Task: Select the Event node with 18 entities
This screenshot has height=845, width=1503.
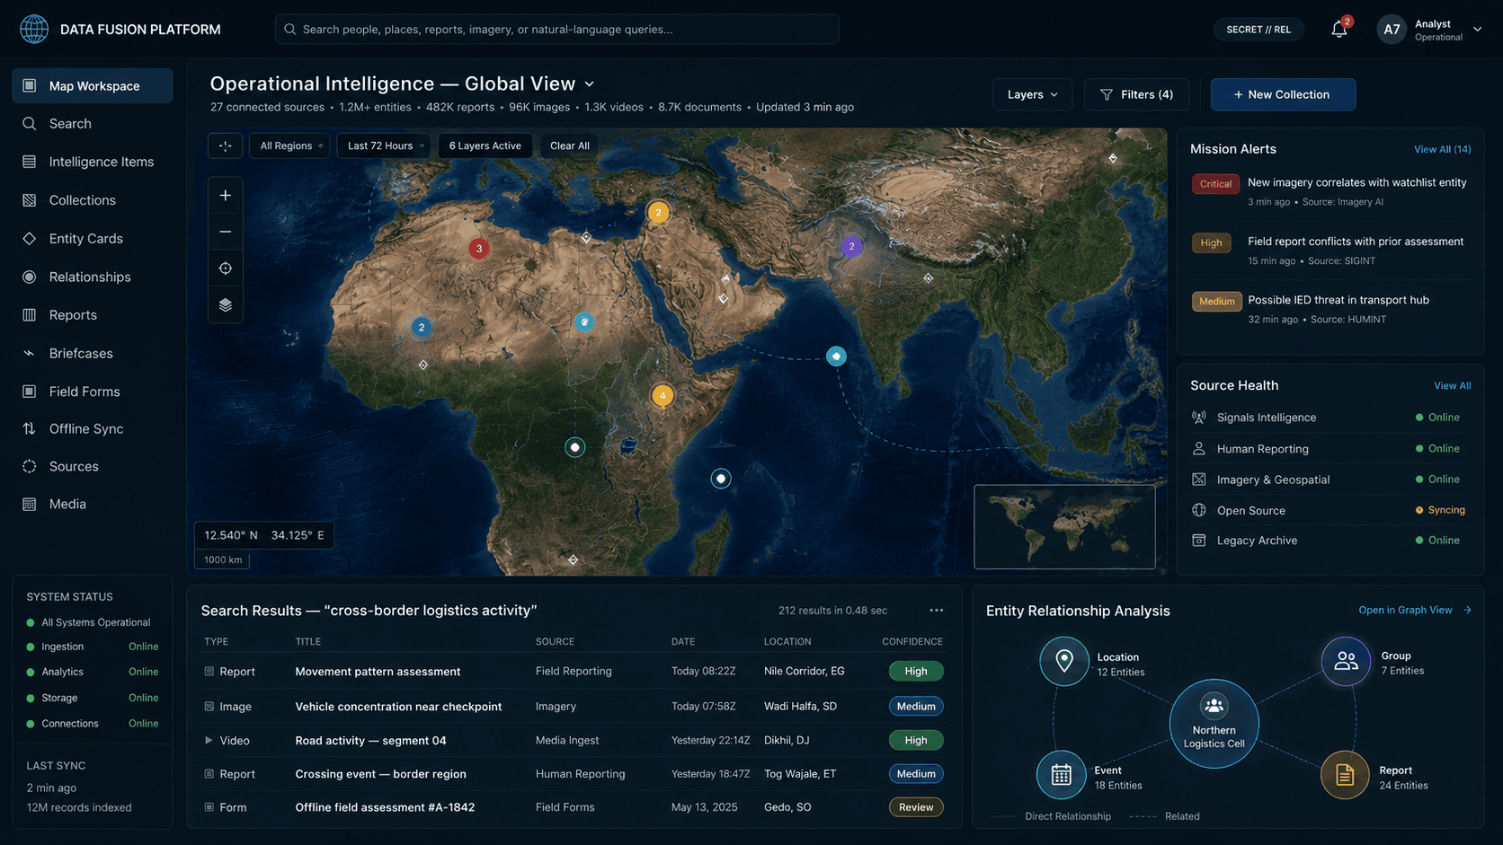Action: pyautogui.click(x=1062, y=775)
